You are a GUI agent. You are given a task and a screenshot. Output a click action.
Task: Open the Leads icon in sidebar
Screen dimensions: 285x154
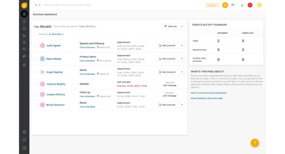24,22
